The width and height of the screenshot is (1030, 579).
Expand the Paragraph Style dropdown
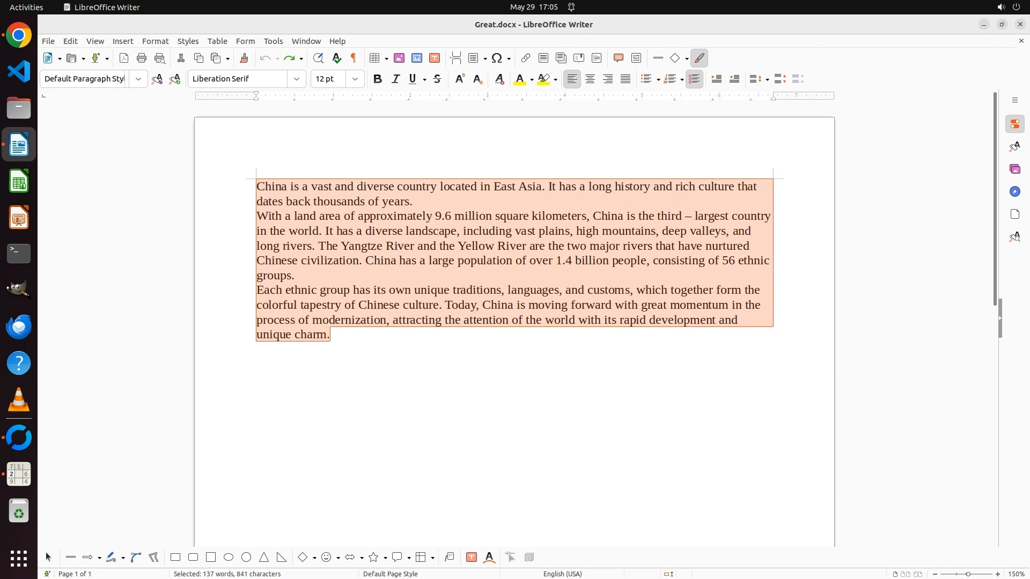[x=138, y=79]
